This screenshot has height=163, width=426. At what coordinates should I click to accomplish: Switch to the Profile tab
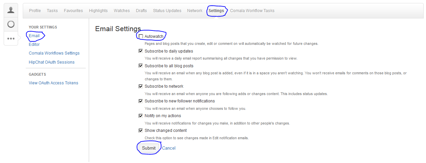(35, 11)
